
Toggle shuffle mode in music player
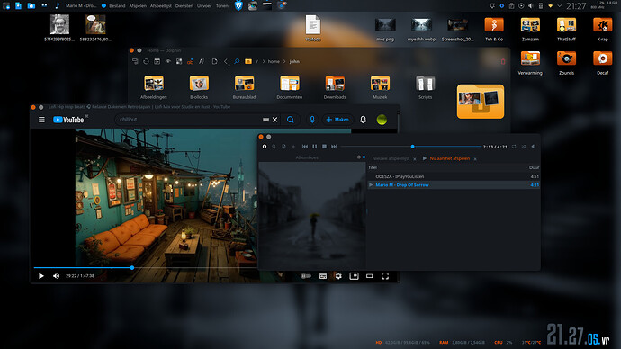(x=524, y=147)
